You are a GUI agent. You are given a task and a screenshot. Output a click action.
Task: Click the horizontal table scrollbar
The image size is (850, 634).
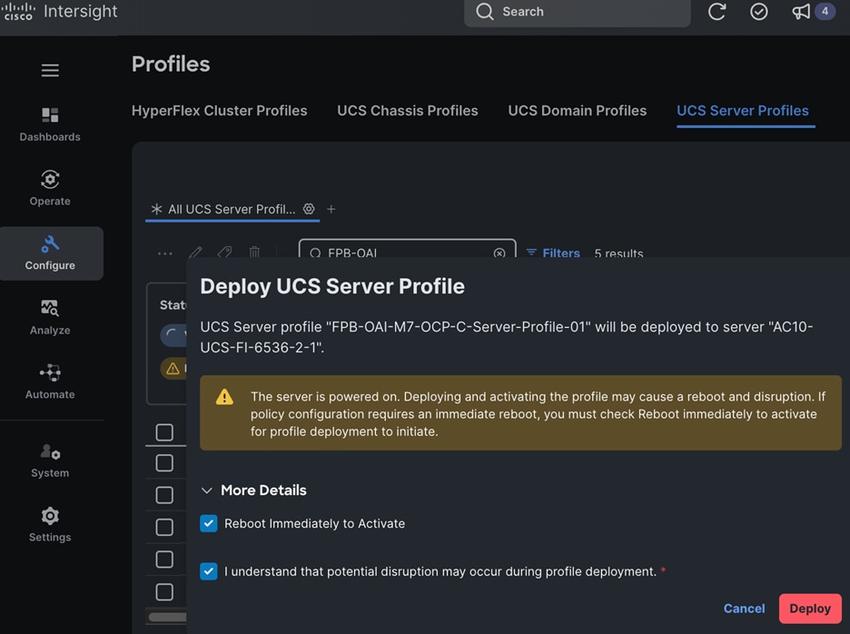coord(167,617)
